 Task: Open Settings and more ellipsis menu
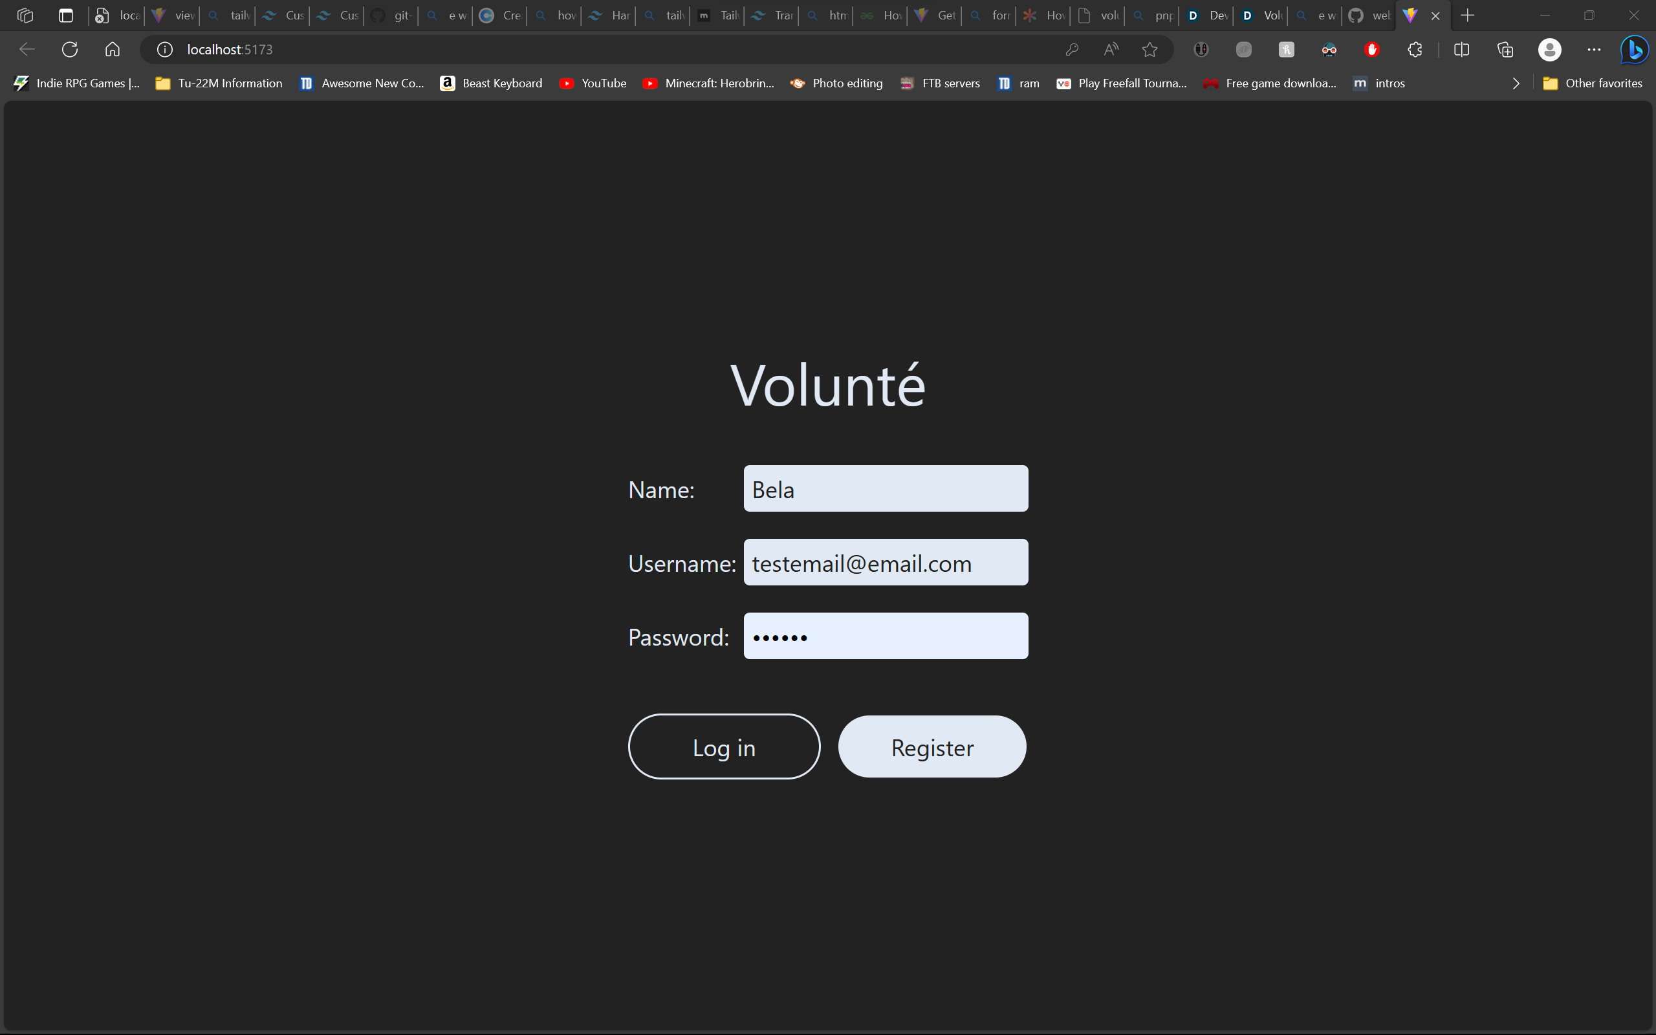pos(1594,49)
